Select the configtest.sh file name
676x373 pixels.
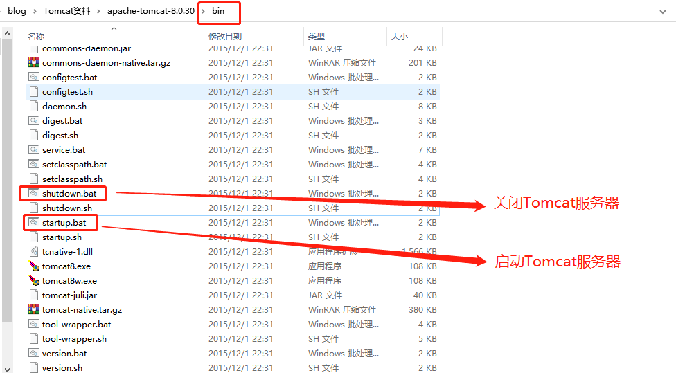68,92
